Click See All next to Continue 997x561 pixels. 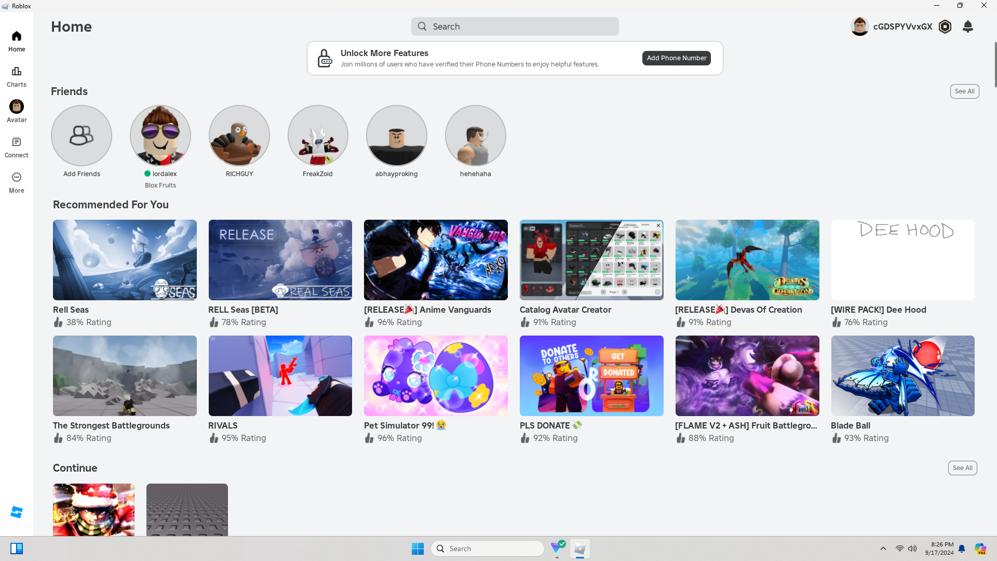tap(962, 468)
